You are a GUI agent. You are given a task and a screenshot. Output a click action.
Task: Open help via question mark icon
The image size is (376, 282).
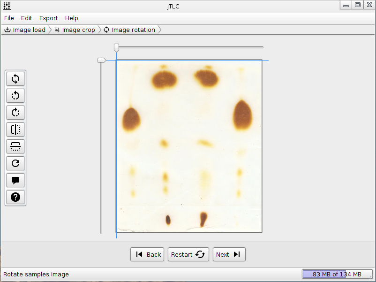15,197
